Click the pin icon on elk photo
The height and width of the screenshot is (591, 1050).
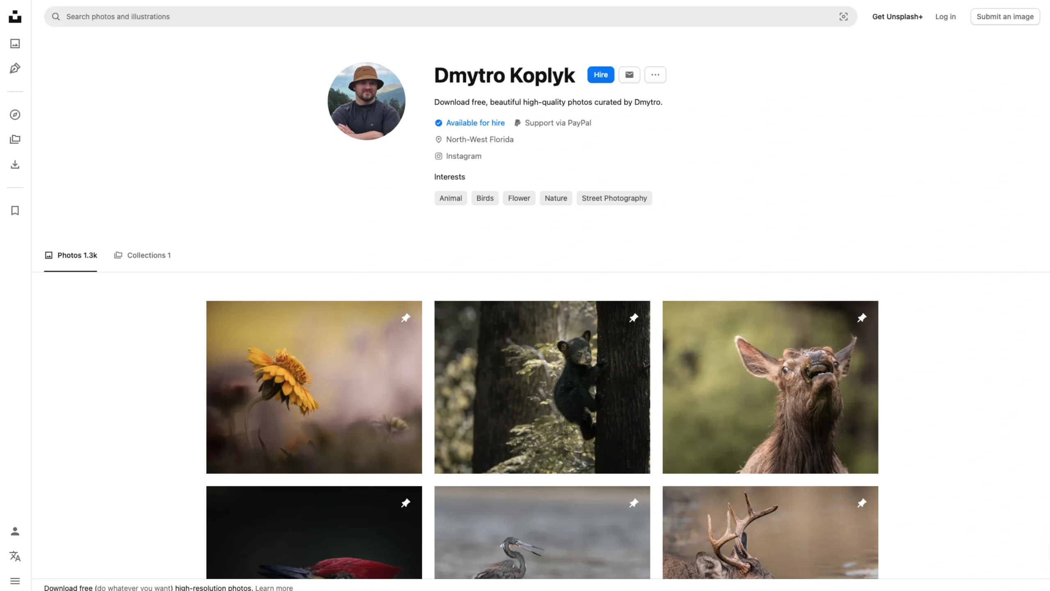pyautogui.click(x=862, y=318)
